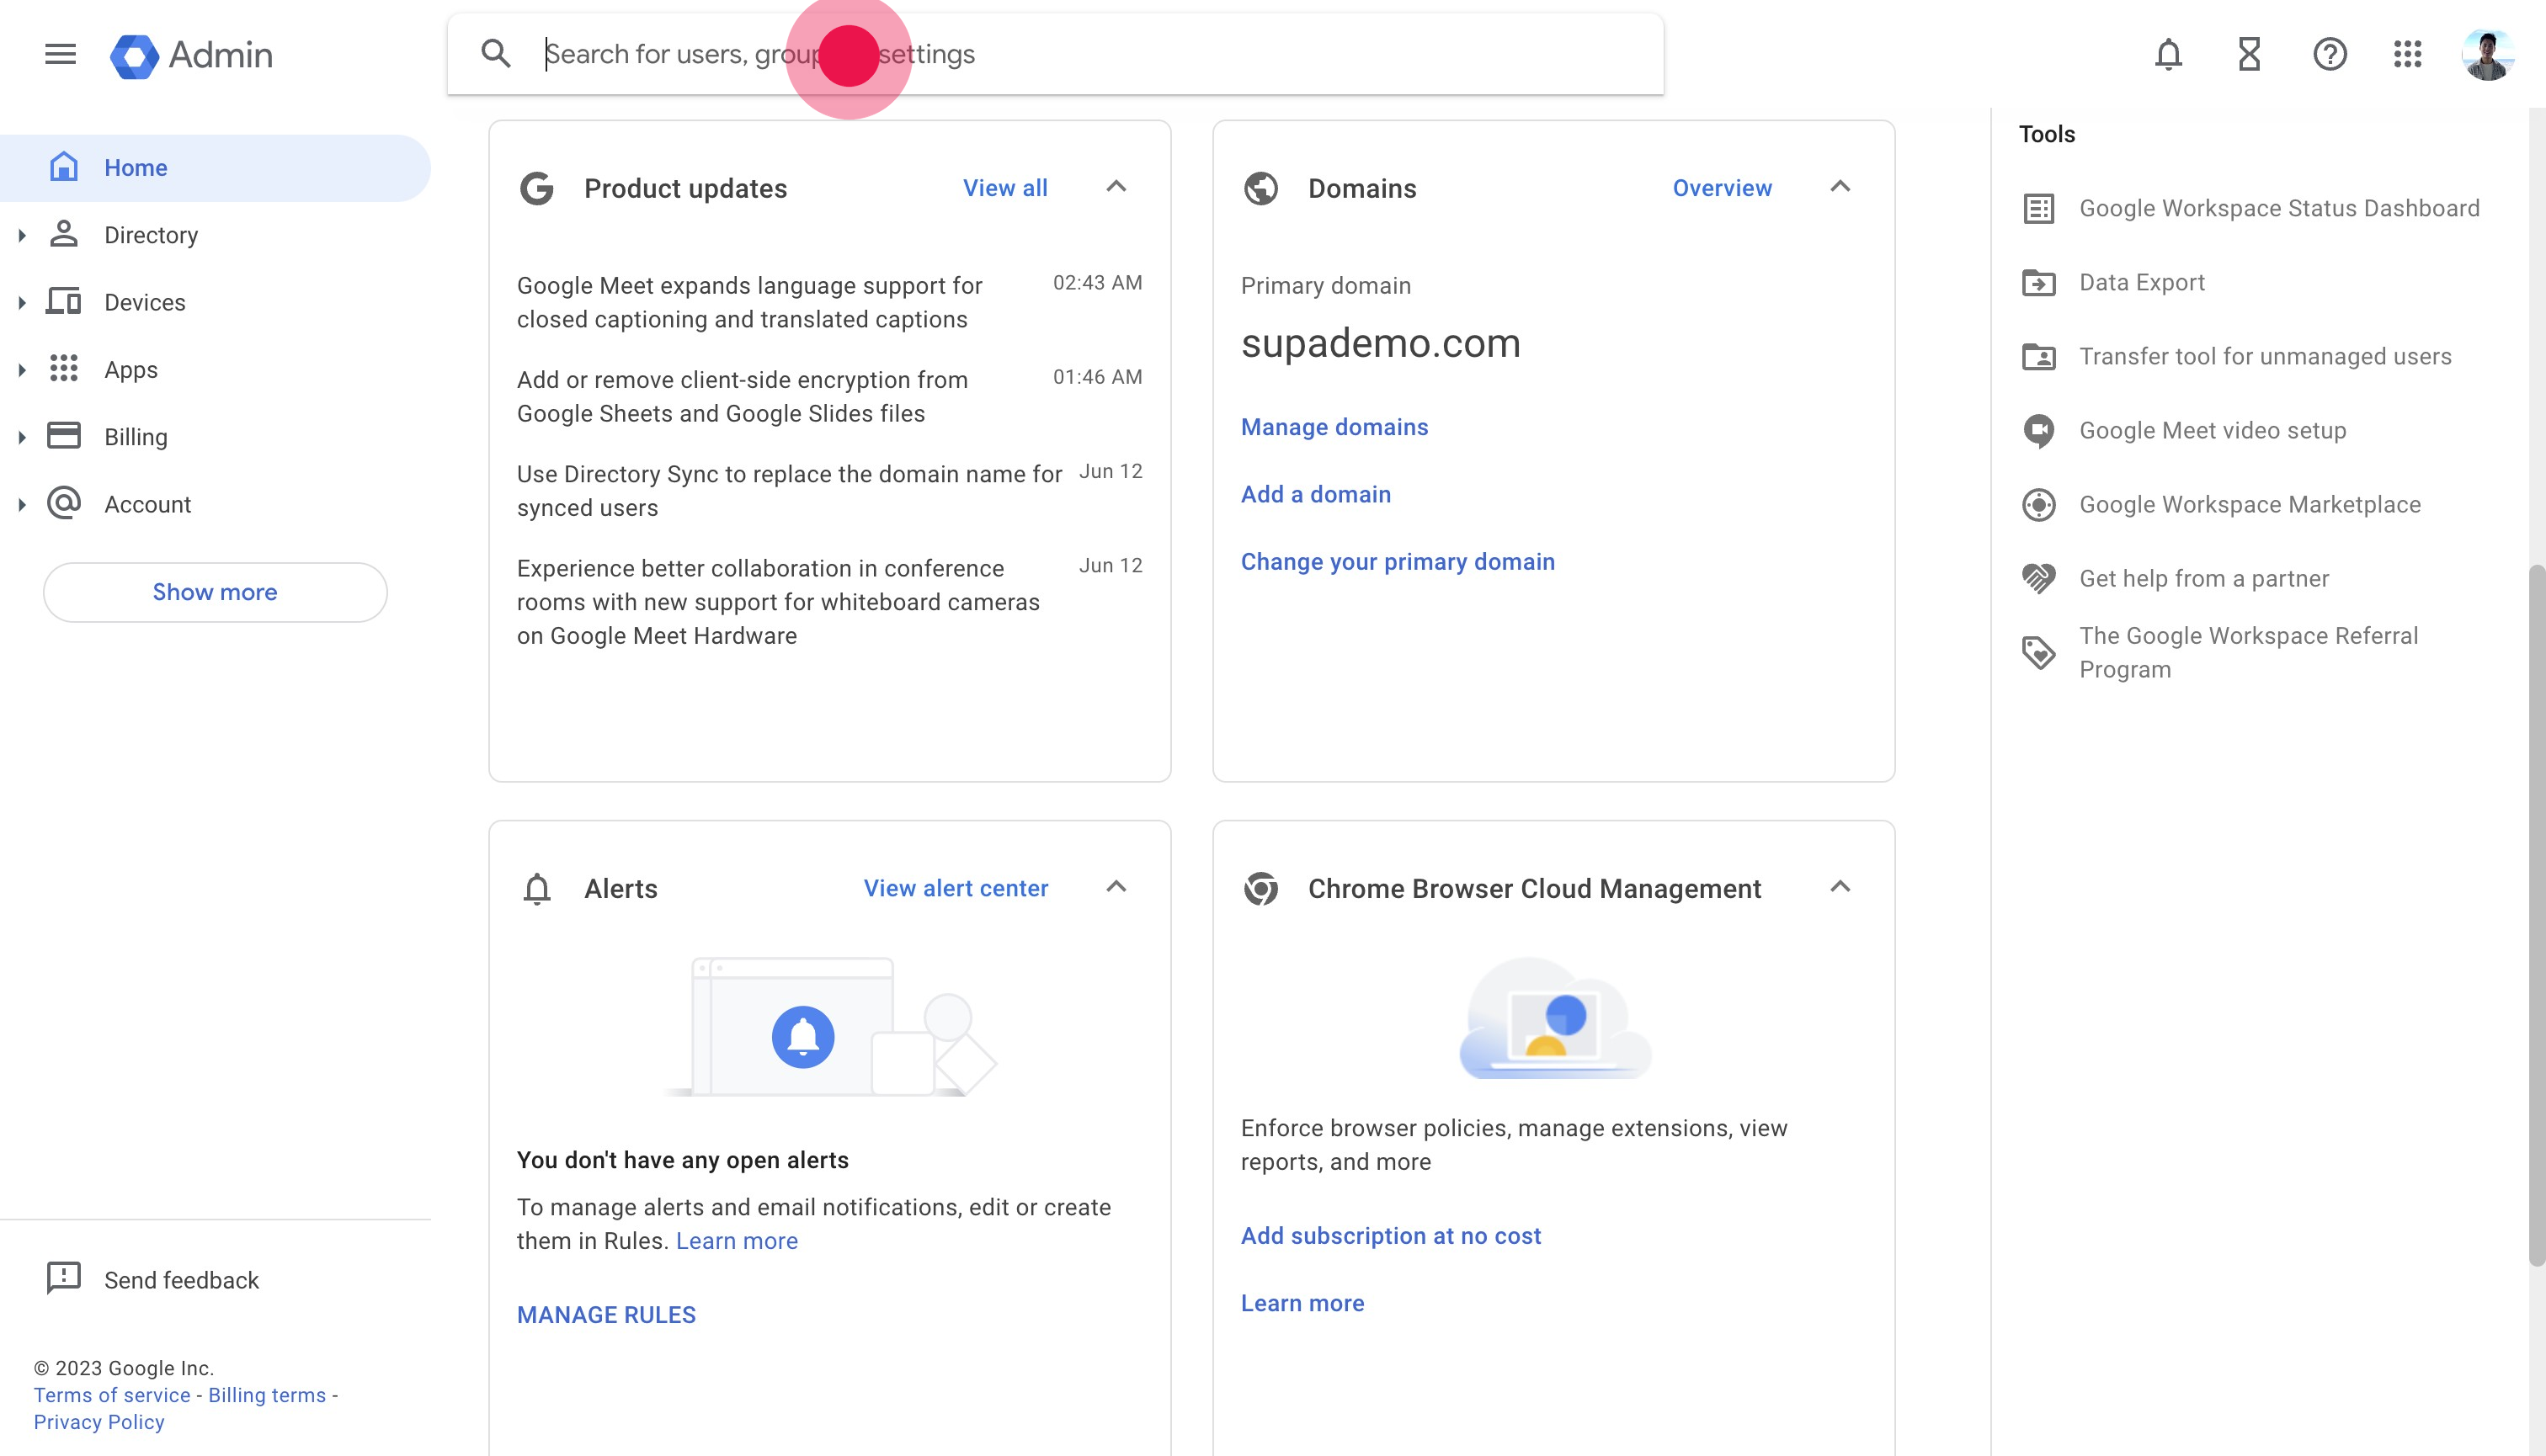Click the Google G icon in Product updates
The height and width of the screenshot is (1456, 2546).
537,188
